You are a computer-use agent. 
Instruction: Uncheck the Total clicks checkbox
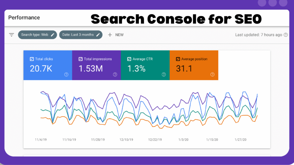32,59
